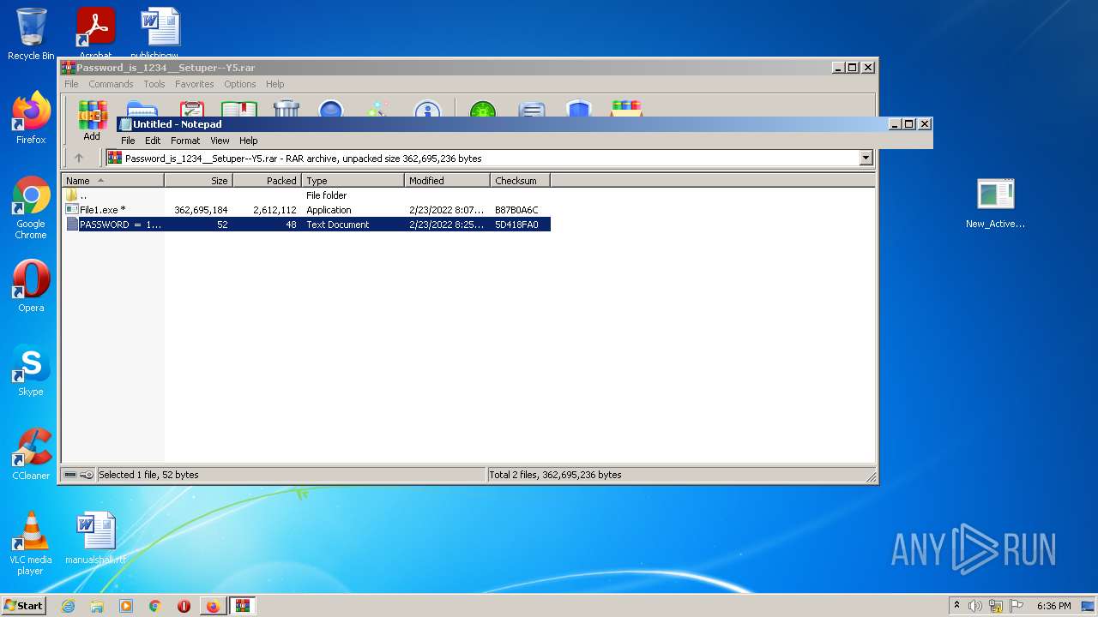The height and width of the screenshot is (617, 1098).
Task: Click the 6:36 PM taskbar clock
Action: point(1053,606)
